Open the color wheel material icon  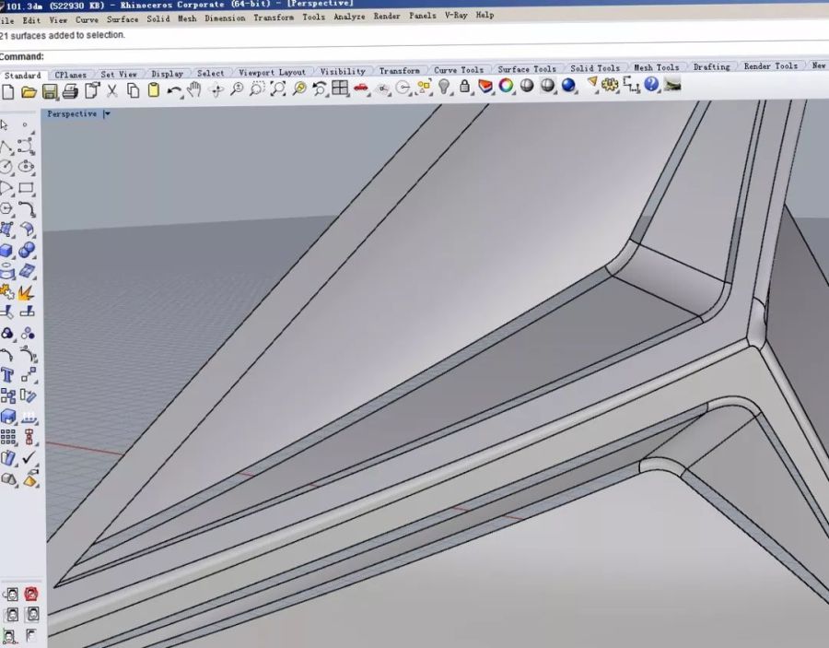(x=506, y=86)
